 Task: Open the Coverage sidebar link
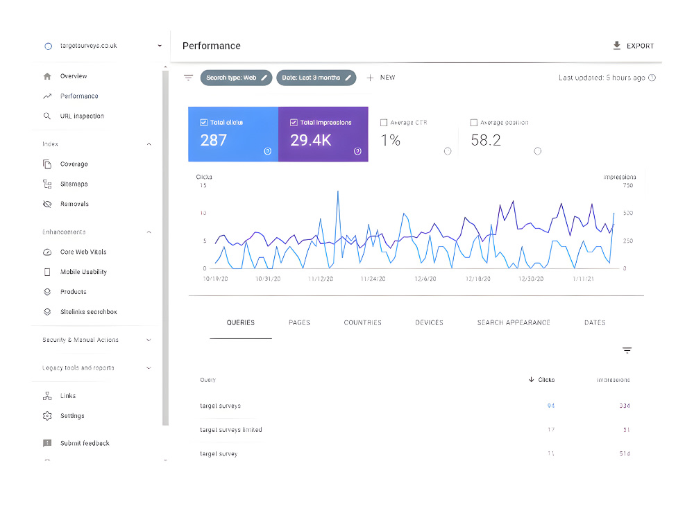pos(74,164)
